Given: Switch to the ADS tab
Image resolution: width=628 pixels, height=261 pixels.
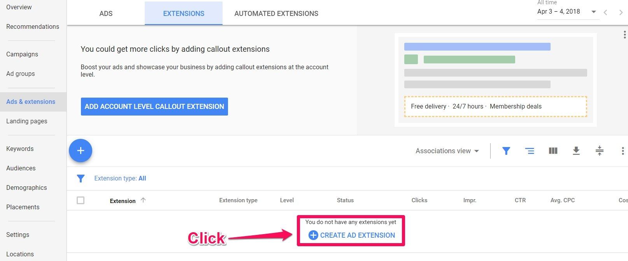Looking at the screenshot, I should point(106,14).
